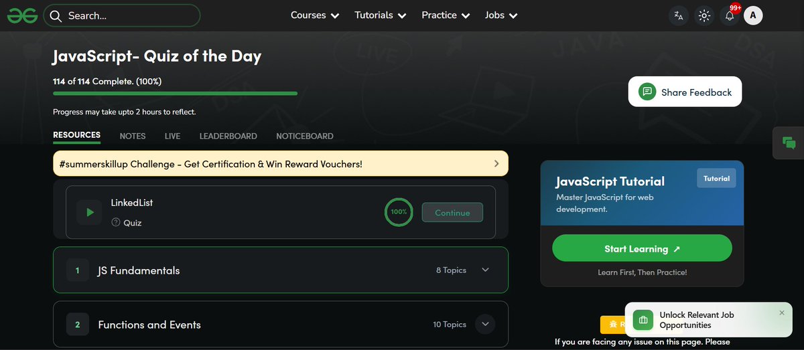Open the notifications bell
The image size is (804, 350).
[730, 15]
